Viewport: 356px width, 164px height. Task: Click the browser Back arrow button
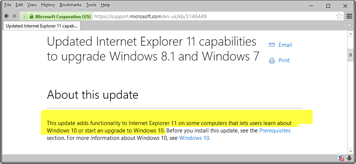6,16
